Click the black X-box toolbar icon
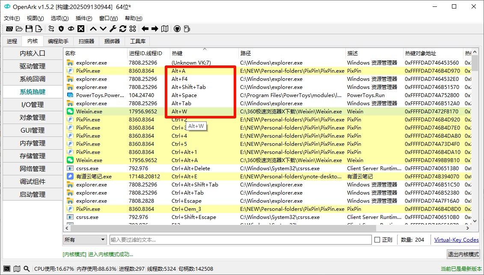The image size is (484, 275). (81, 29)
